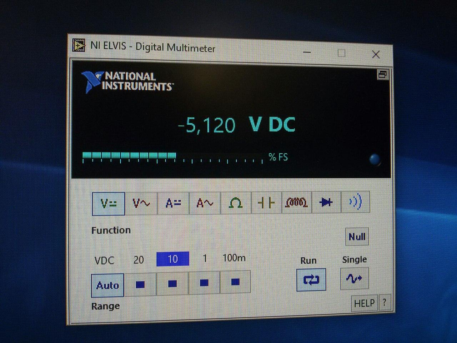Click the highlighted 10 range label
The width and height of the screenshot is (457, 343).
[x=173, y=259]
